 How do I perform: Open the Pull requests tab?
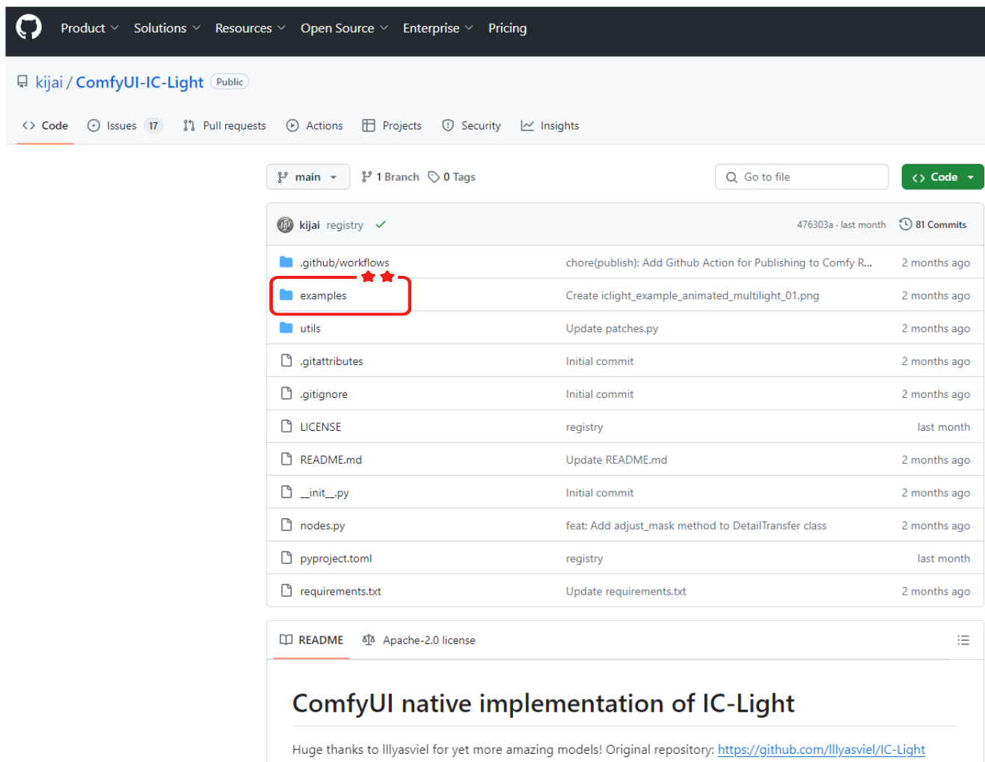coord(224,126)
